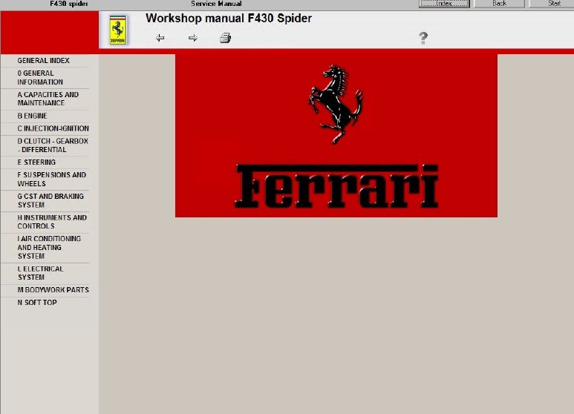Open GENERAL INDEX section

[x=43, y=61]
